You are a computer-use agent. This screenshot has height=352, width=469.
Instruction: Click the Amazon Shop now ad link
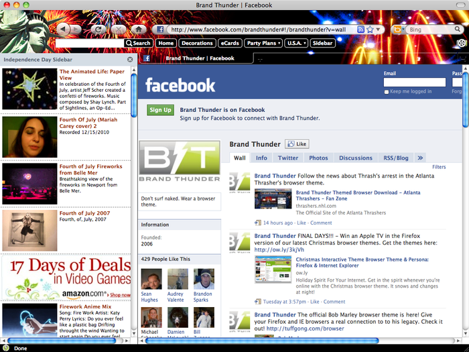click(x=120, y=295)
